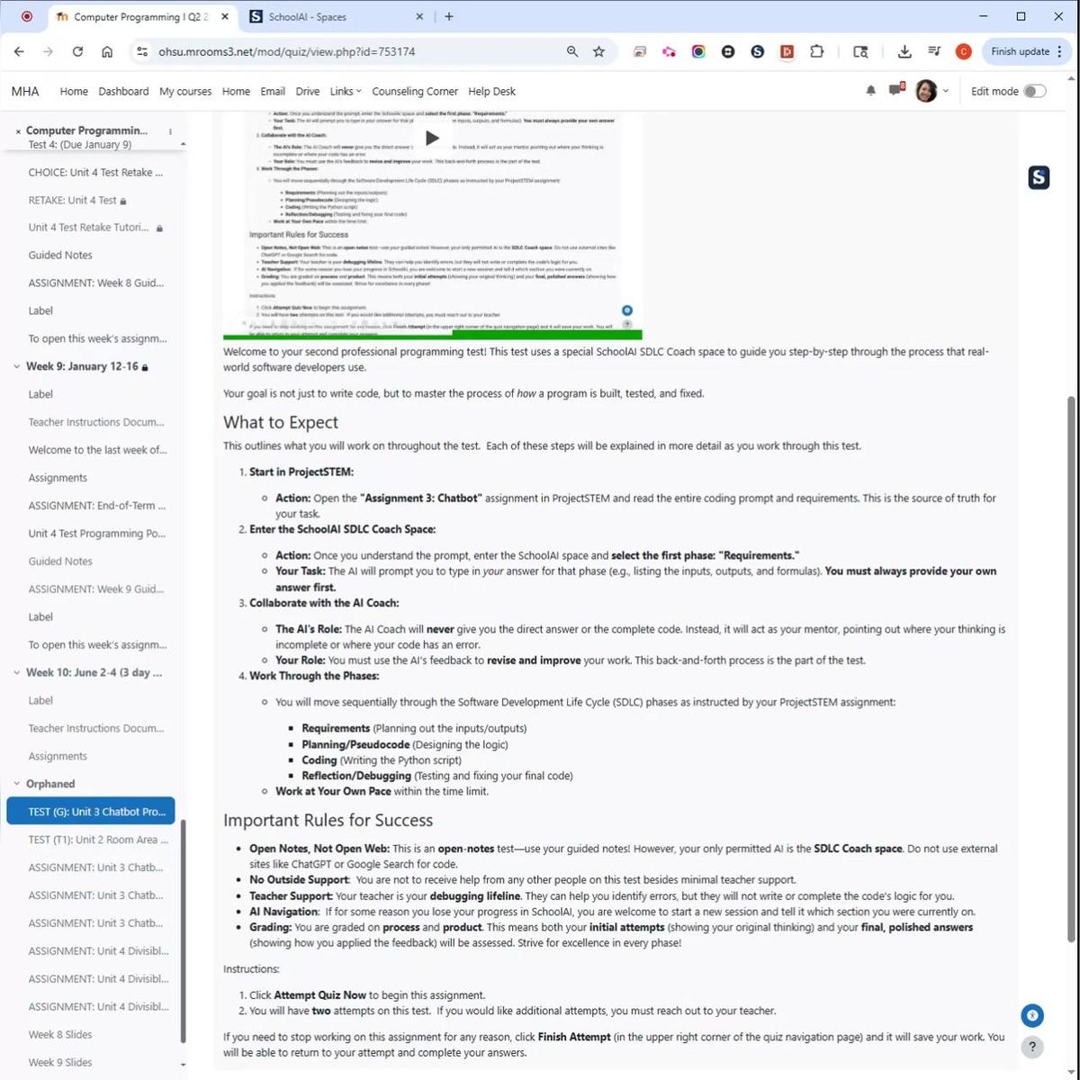The image size is (1080, 1080).
Task: Reload the quiz page
Action: tap(77, 51)
